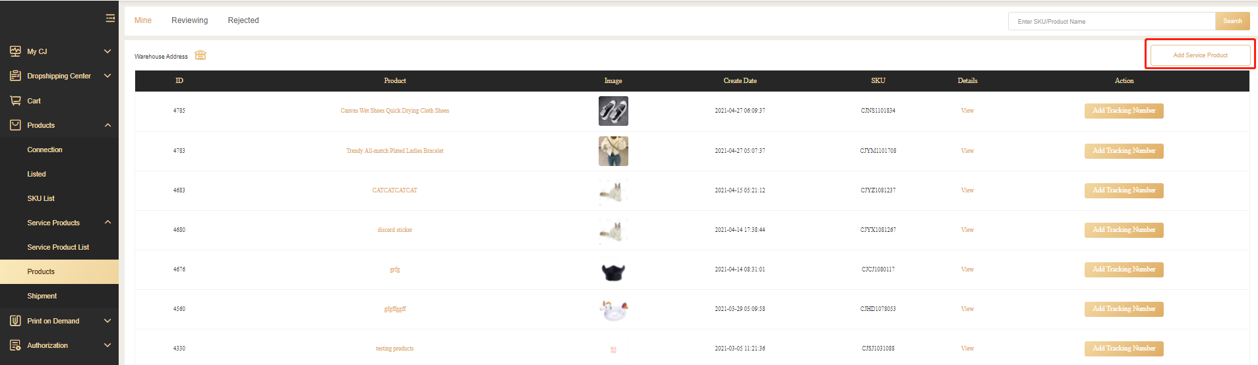This screenshot has width=1258, height=365.
Task: Click the Products section bag icon
Action: 15,125
